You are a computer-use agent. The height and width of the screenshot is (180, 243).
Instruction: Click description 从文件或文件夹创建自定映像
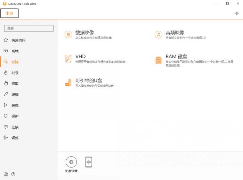pos(94,38)
